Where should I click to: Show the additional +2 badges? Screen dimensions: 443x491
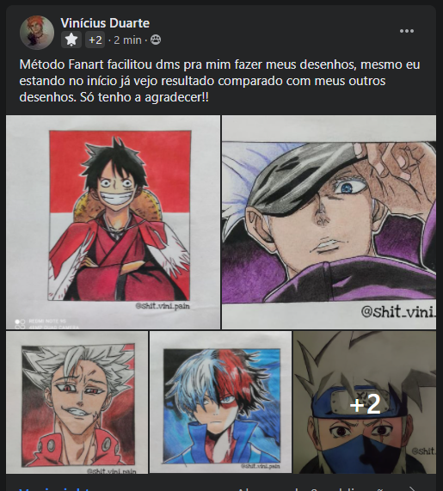(95, 40)
